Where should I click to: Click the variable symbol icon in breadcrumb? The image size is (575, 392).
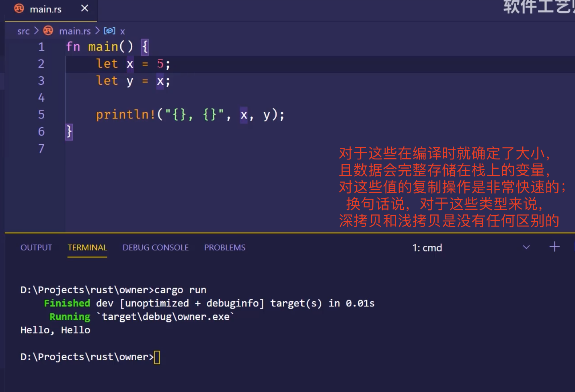pyautogui.click(x=109, y=31)
